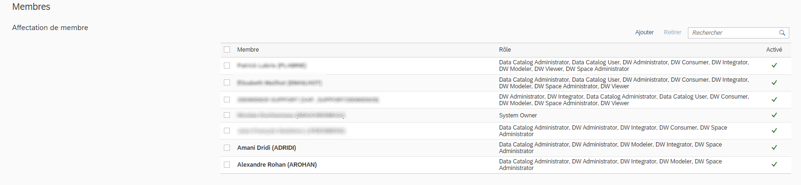Click the activated checkmark in the first member row
This screenshot has width=801, height=185.
pos(774,65)
